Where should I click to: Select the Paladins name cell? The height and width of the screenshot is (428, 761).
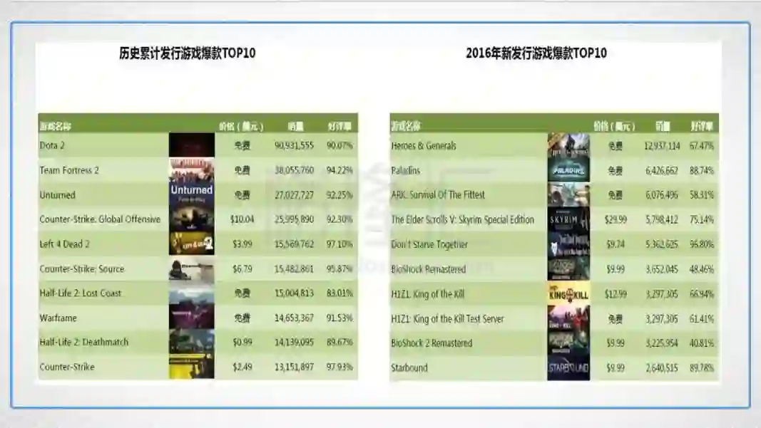(406, 171)
